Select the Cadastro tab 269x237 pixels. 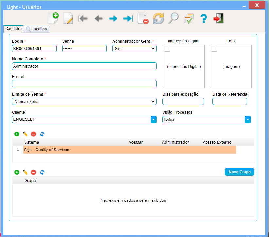tap(13, 29)
